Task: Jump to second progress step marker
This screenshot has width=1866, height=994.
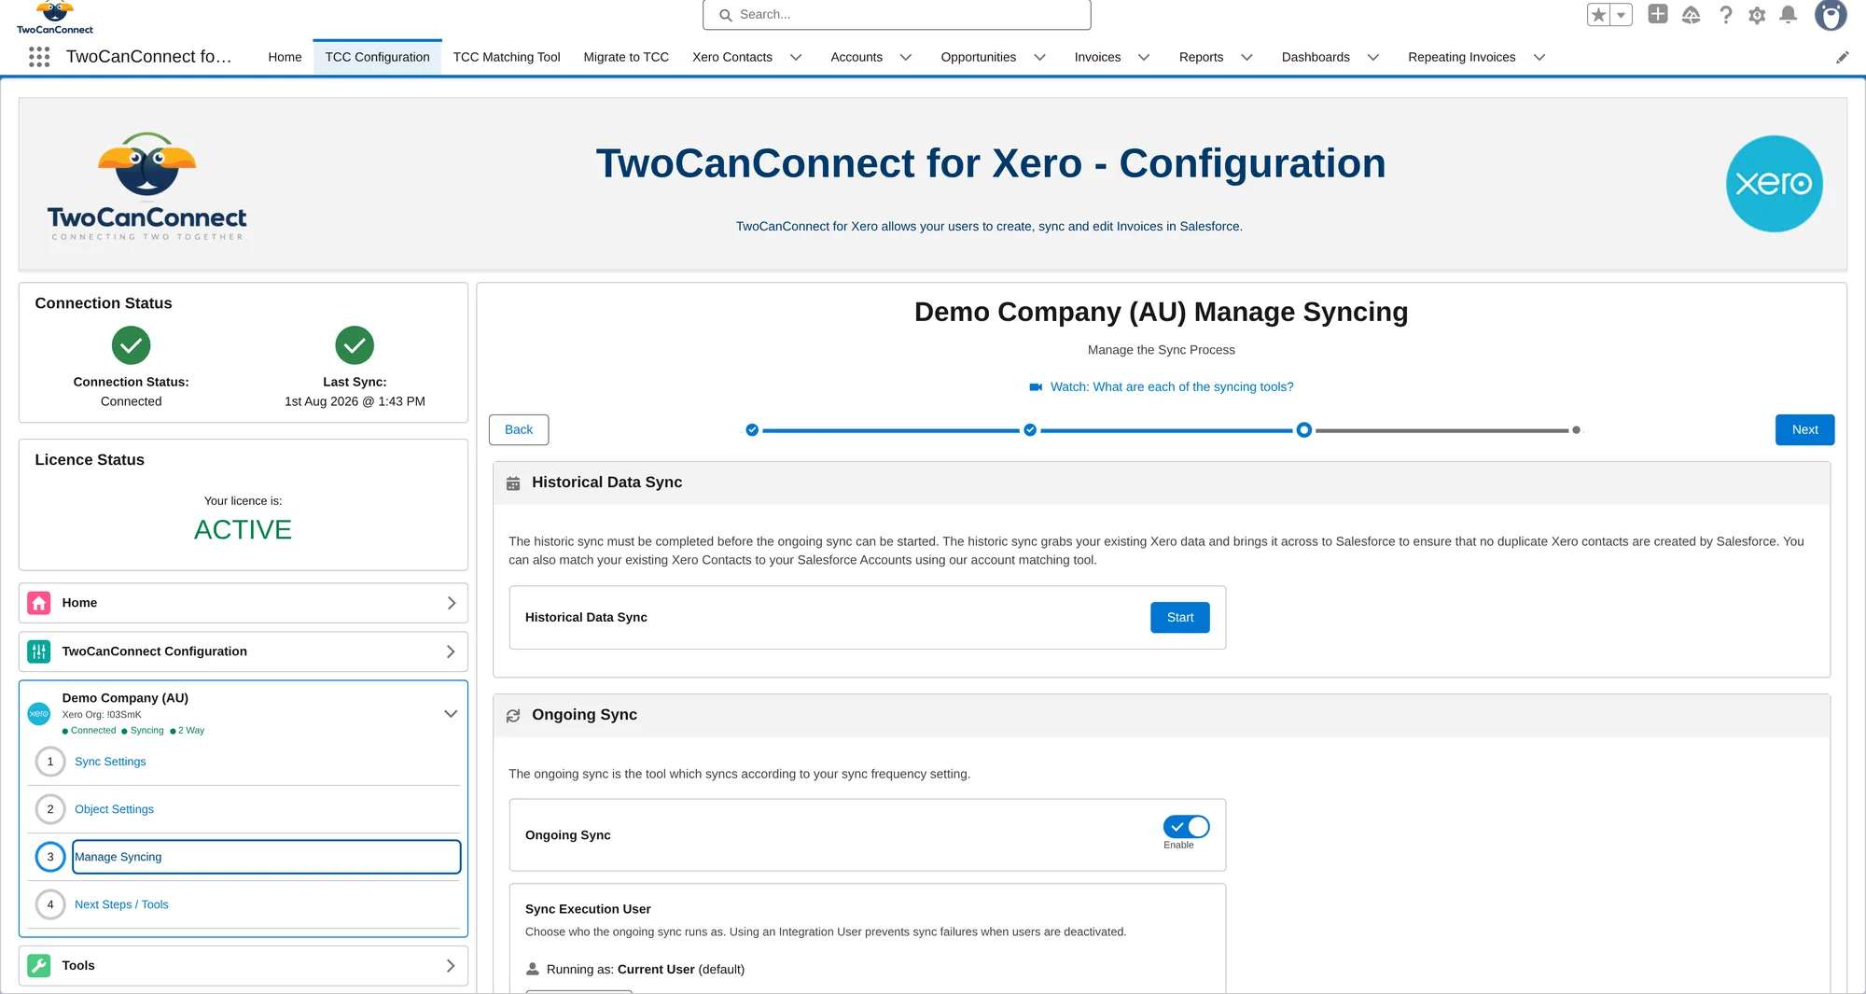Action: 1030,430
